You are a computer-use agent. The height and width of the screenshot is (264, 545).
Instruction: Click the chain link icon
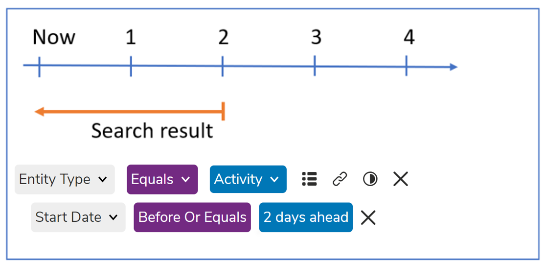[340, 179]
